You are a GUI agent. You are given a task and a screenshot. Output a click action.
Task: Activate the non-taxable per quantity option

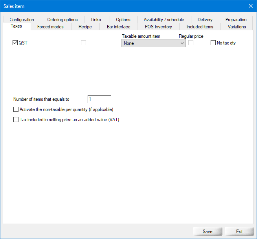tap(16, 109)
